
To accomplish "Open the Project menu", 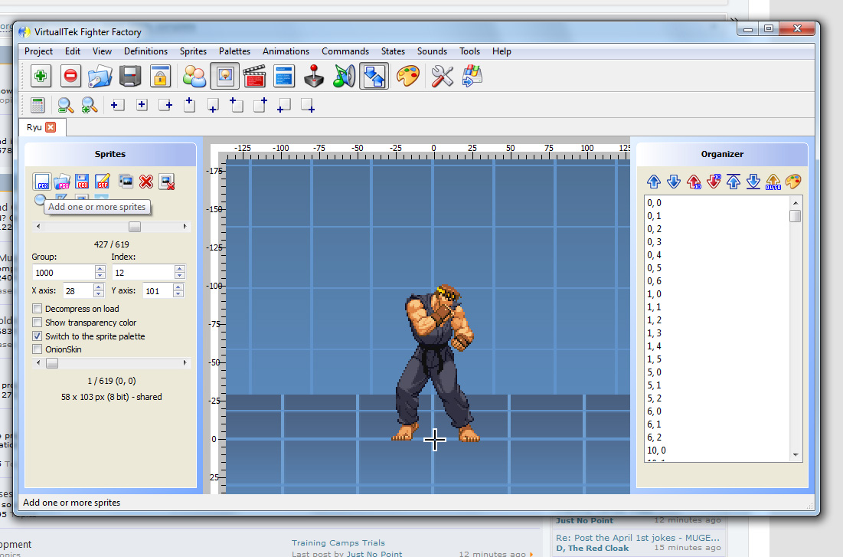I will [39, 51].
